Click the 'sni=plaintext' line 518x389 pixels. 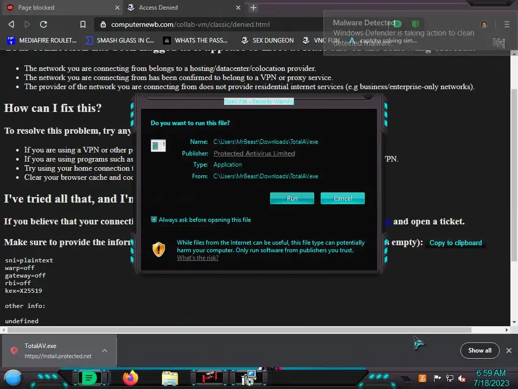[29, 260]
